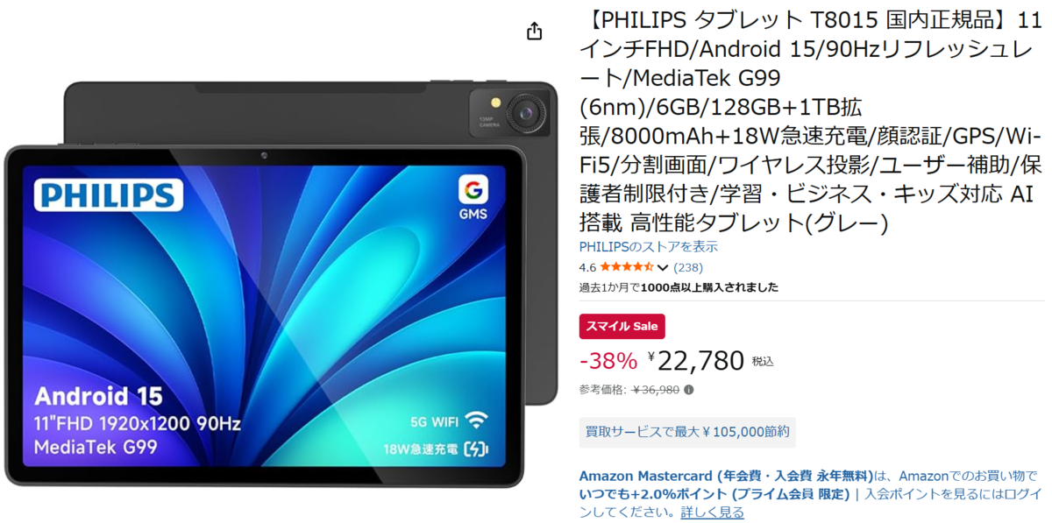Expand the rating breakdown chevron
The image size is (1052, 523).
coord(663,268)
